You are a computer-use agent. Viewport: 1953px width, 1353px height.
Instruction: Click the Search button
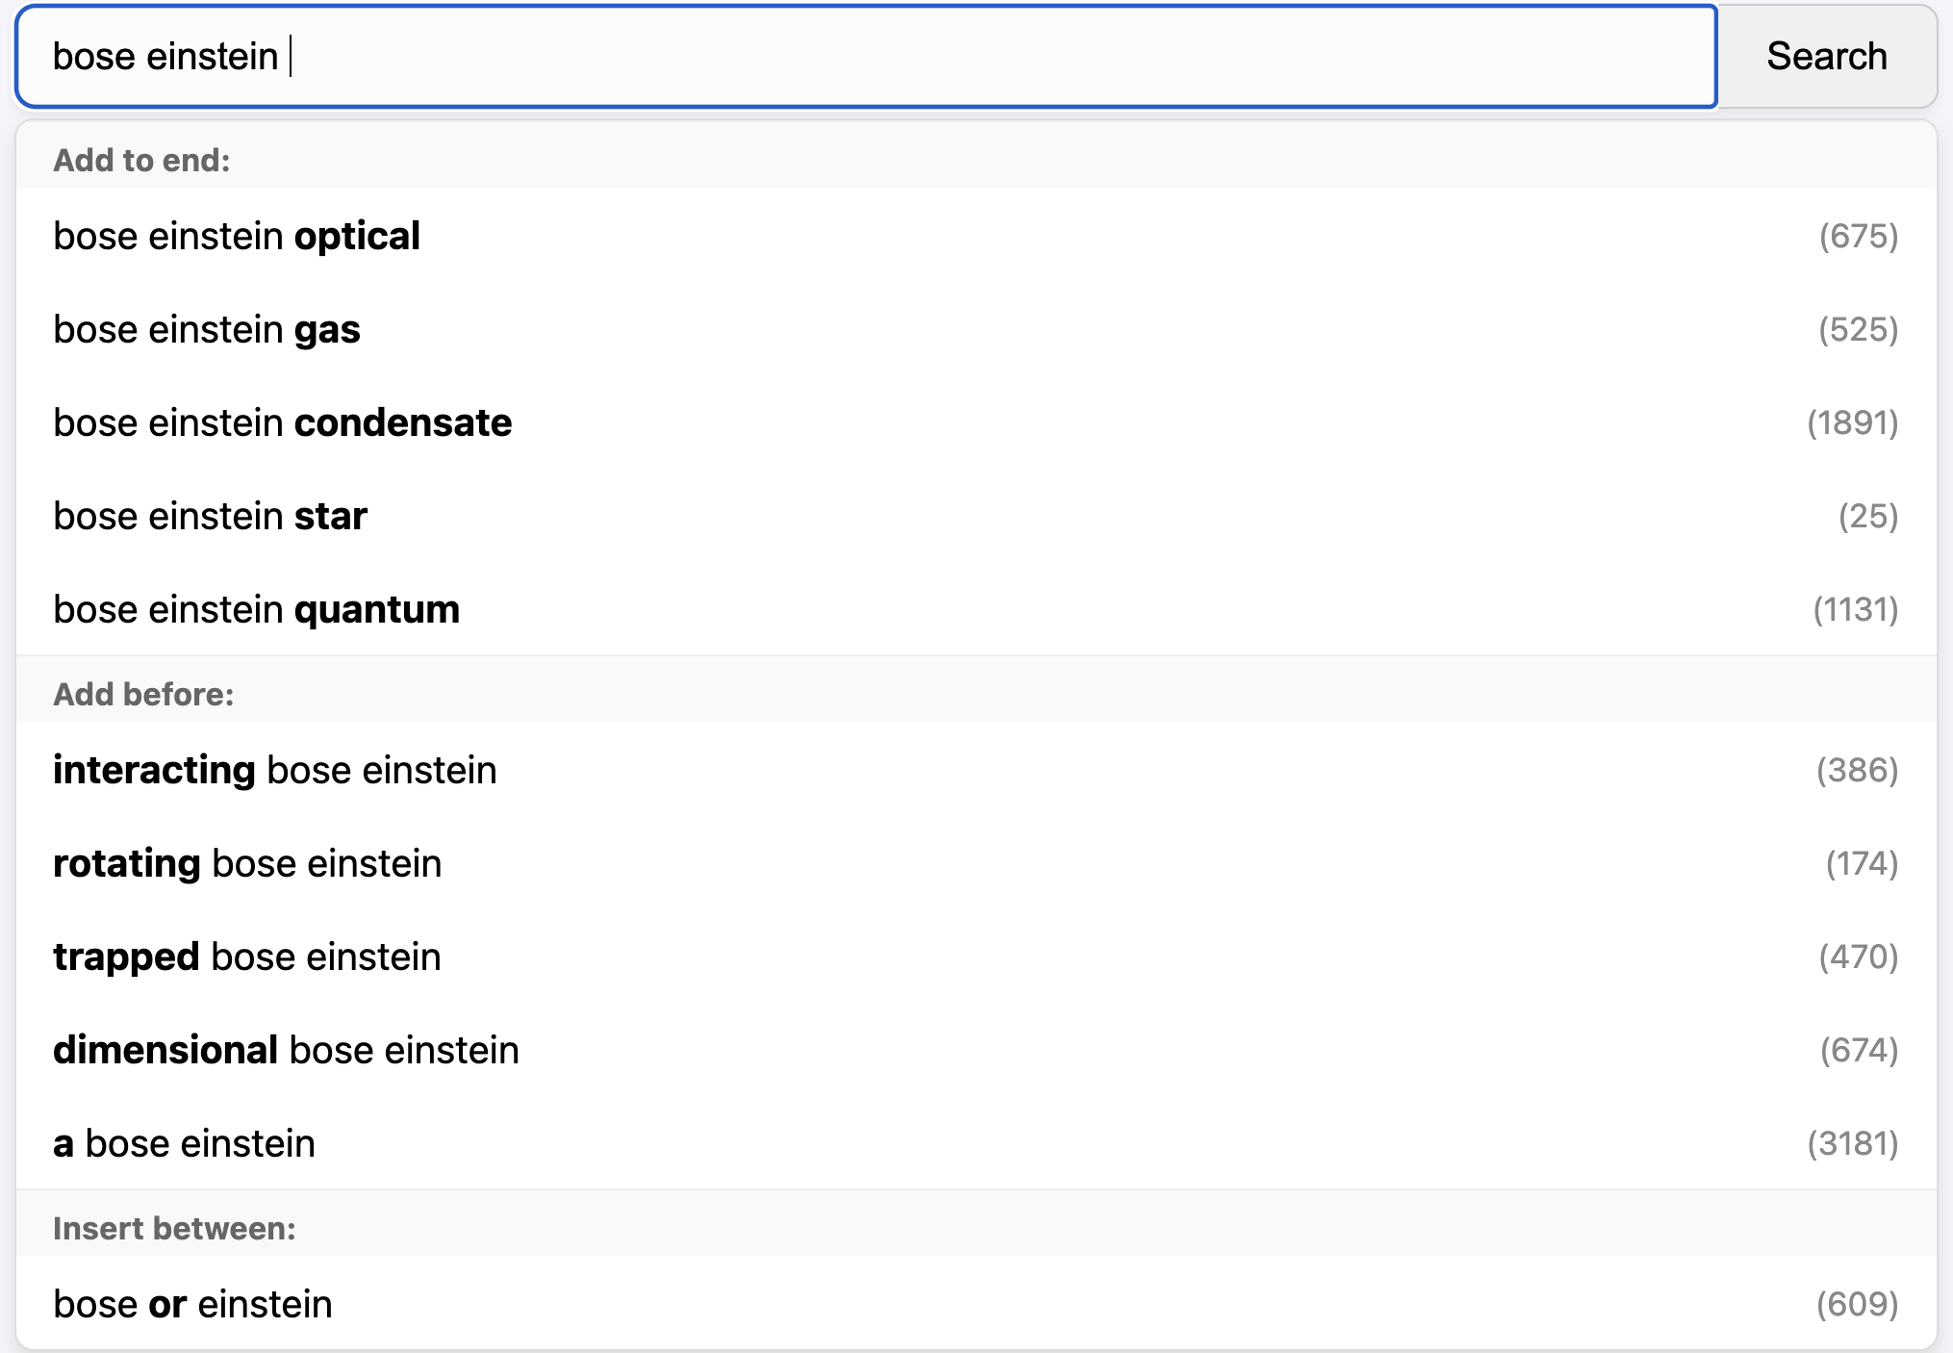tap(1826, 57)
